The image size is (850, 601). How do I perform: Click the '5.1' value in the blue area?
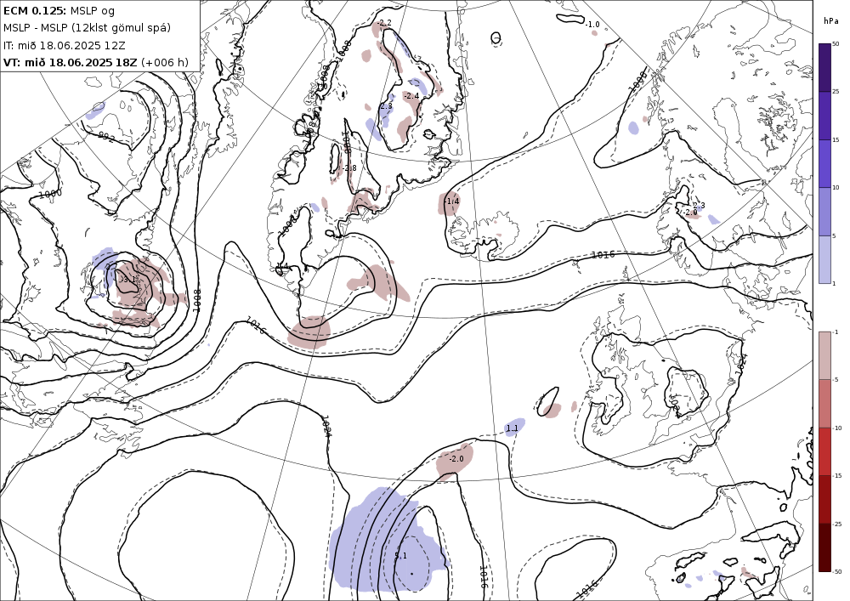(x=400, y=555)
